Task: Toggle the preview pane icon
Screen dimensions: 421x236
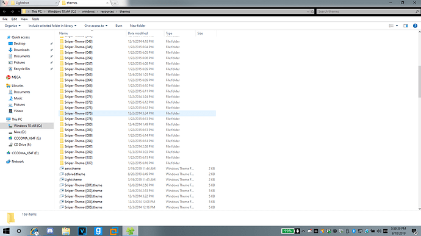Action: [405, 26]
